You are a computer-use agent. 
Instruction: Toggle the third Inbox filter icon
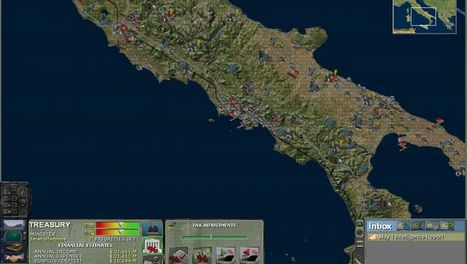click(433, 226)
